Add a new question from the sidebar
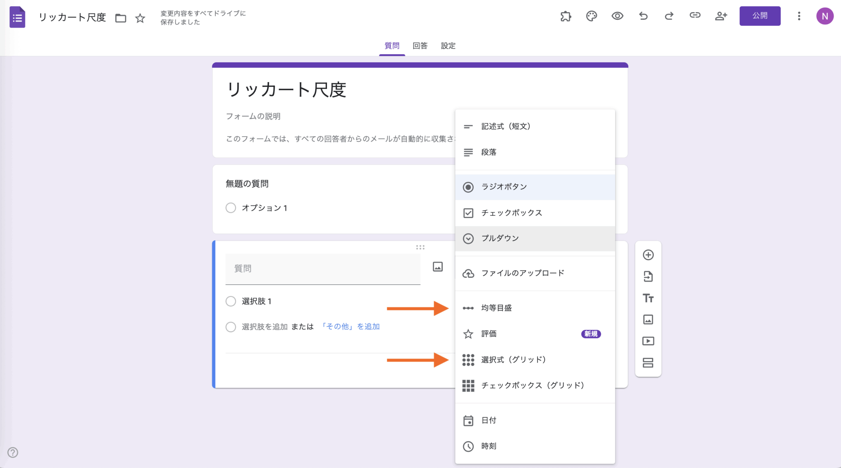 [648, 255]
